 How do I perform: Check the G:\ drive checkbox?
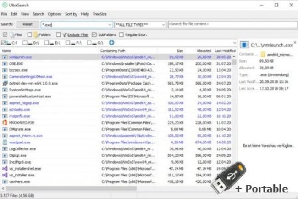click(89, 43)
